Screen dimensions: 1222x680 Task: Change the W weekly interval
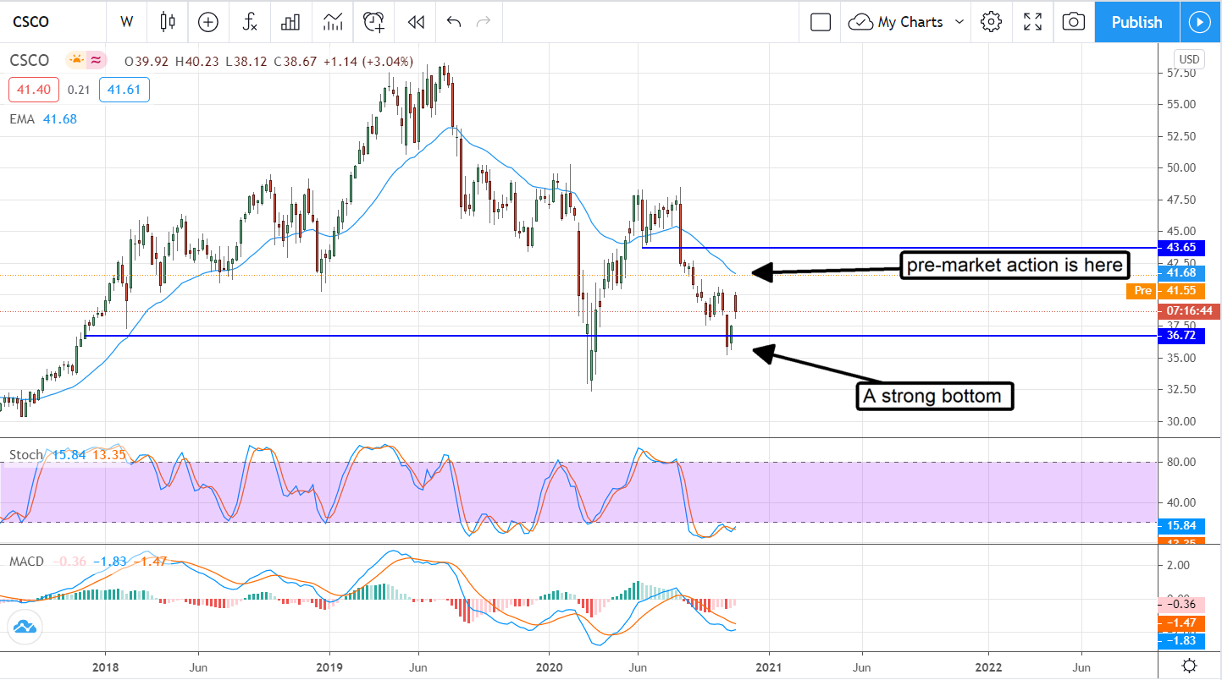click(x=127, y=22)
